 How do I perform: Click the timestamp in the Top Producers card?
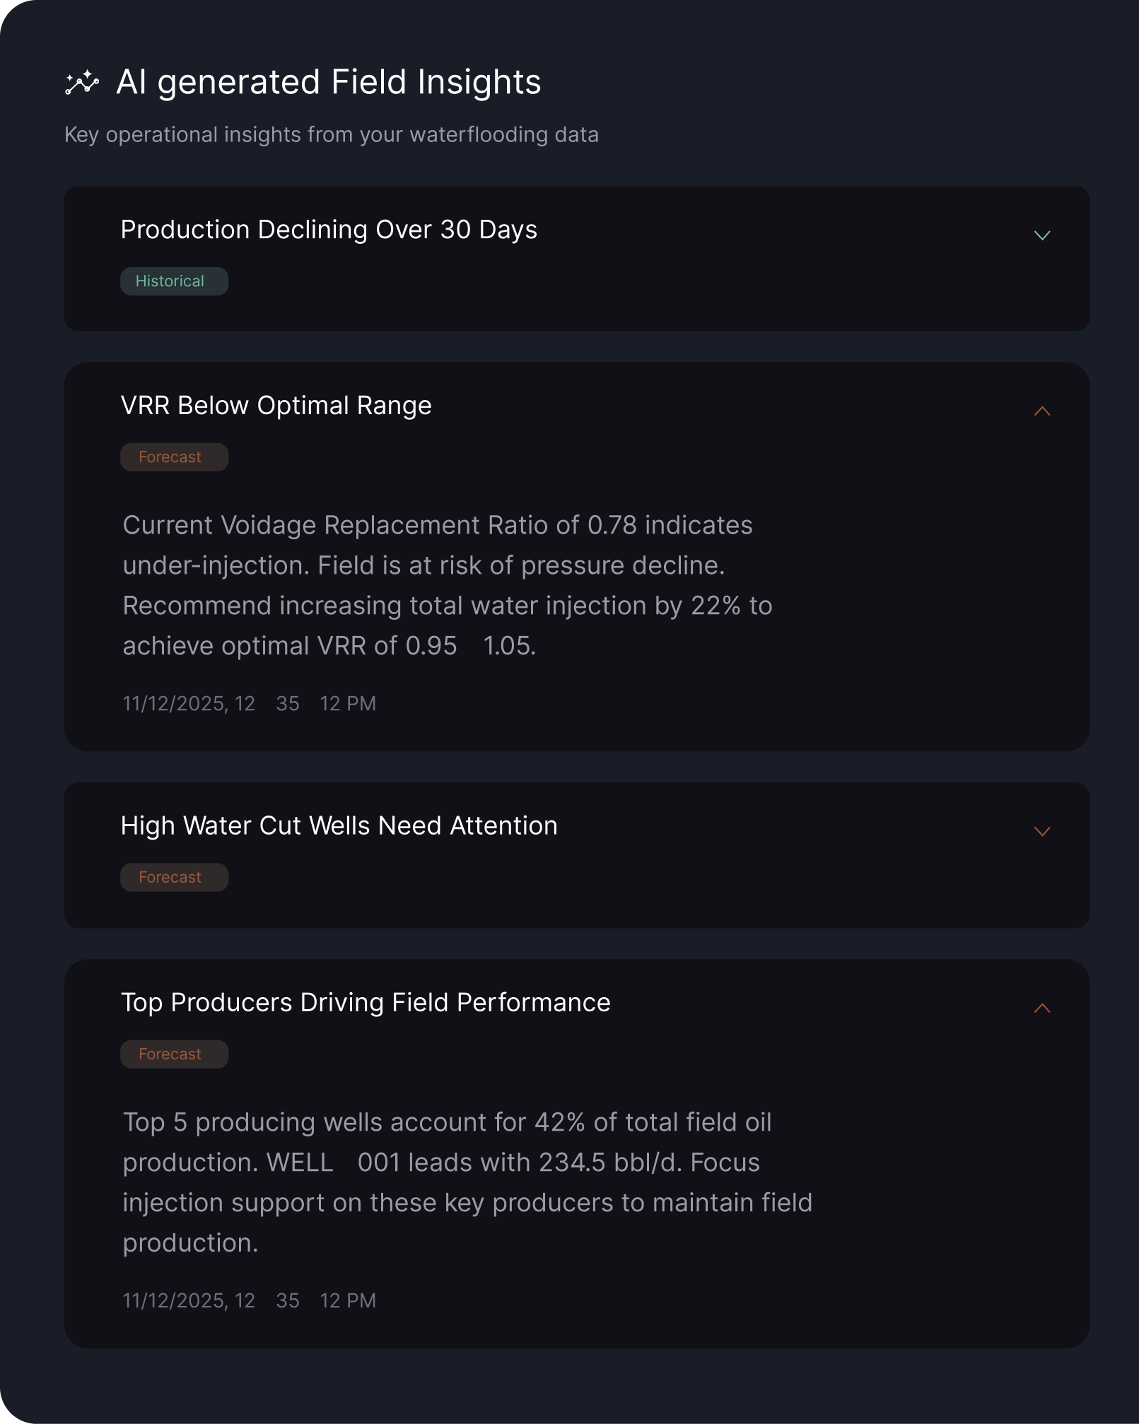(249, 1301)
